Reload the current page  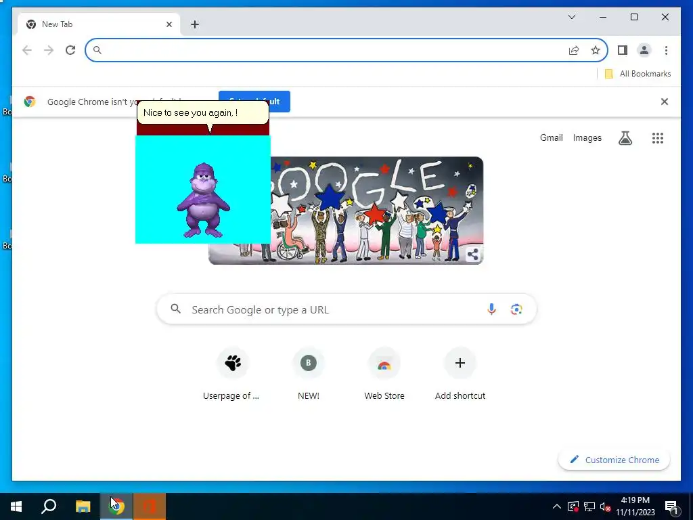click(70, 50)
